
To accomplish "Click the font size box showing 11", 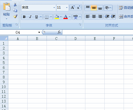I will (61, 7).
